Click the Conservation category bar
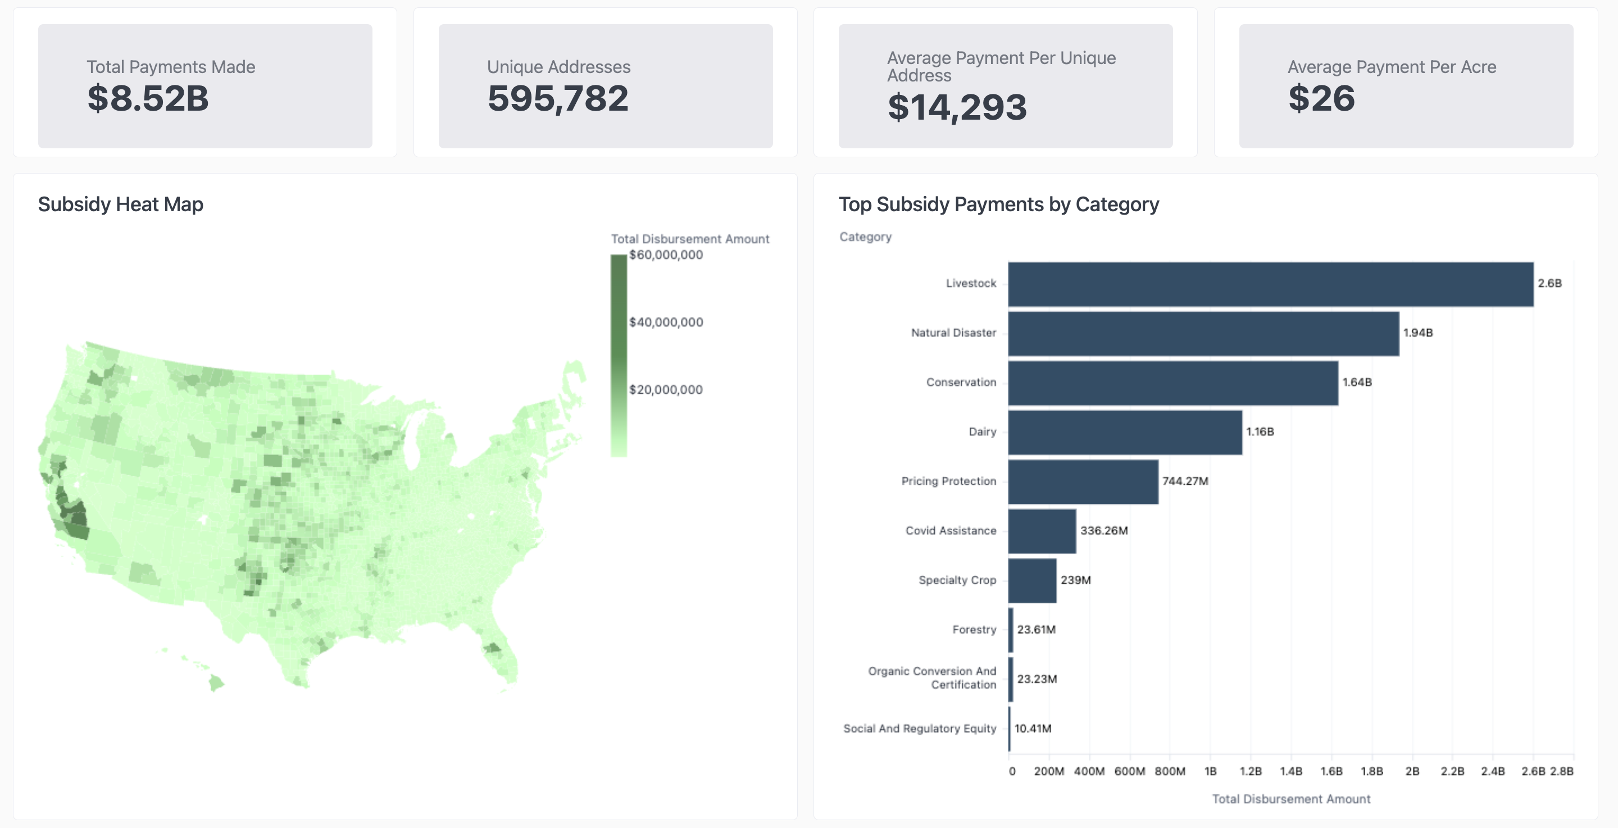The width and height of the screenshot is (1618, 828). [x=1173, y=383]
